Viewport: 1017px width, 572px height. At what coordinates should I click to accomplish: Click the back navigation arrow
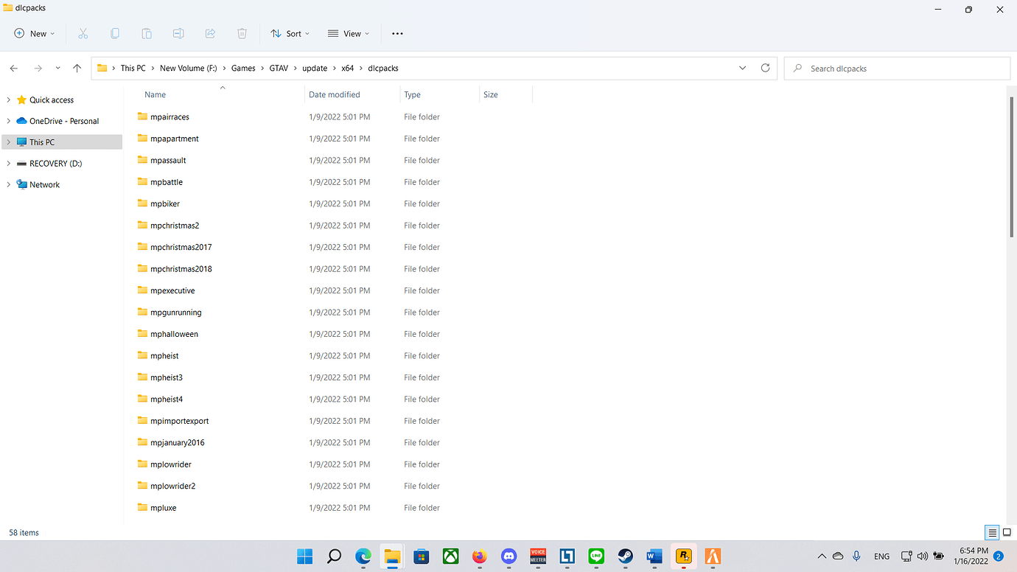(13, 68)
